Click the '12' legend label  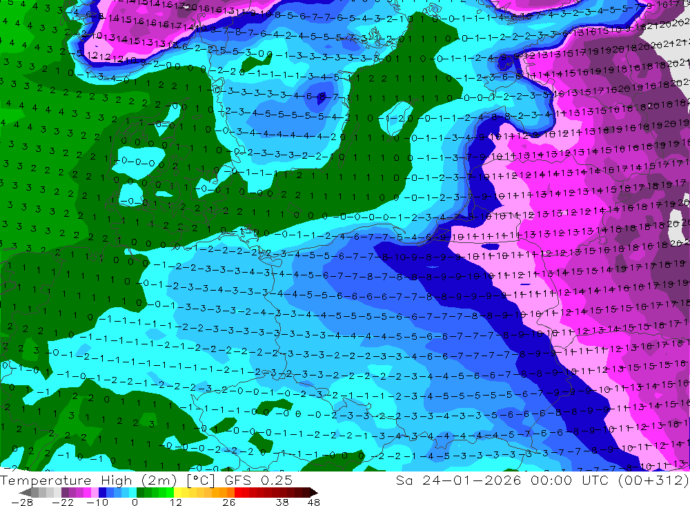point(176,502)
